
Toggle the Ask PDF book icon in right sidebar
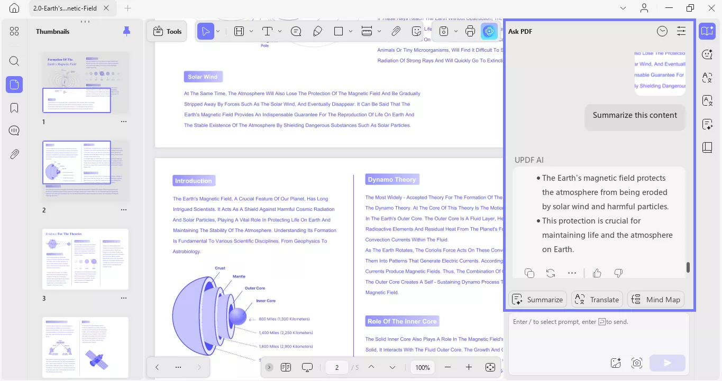tap(707, 31)
